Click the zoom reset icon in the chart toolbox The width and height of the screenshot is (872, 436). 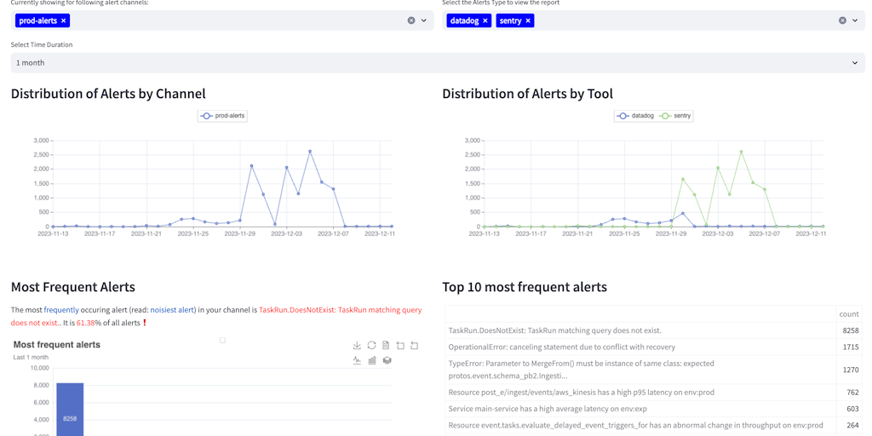coord(415,346)
